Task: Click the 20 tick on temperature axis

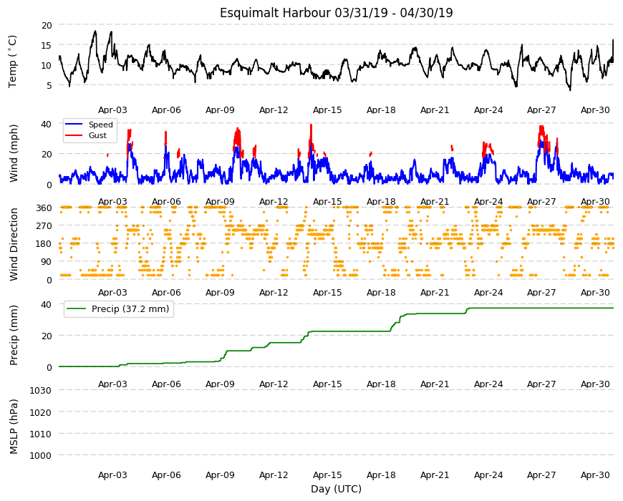Action: click(x=47, y=25)
